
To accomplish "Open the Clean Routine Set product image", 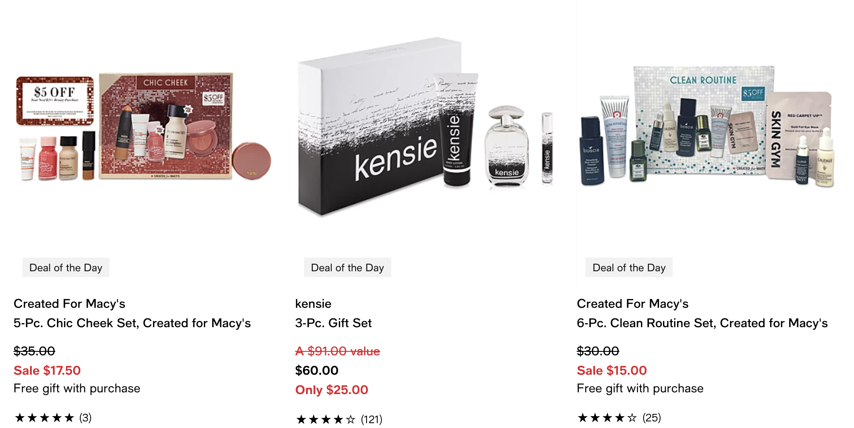I will (706, 128).
